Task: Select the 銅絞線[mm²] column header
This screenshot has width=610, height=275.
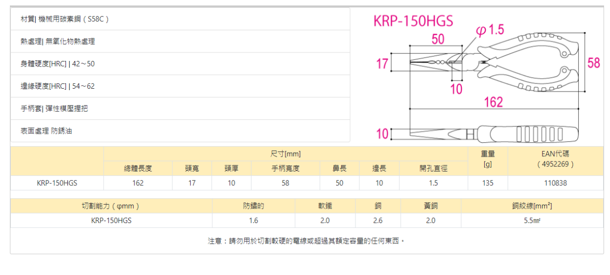Action: coord(532,206)
